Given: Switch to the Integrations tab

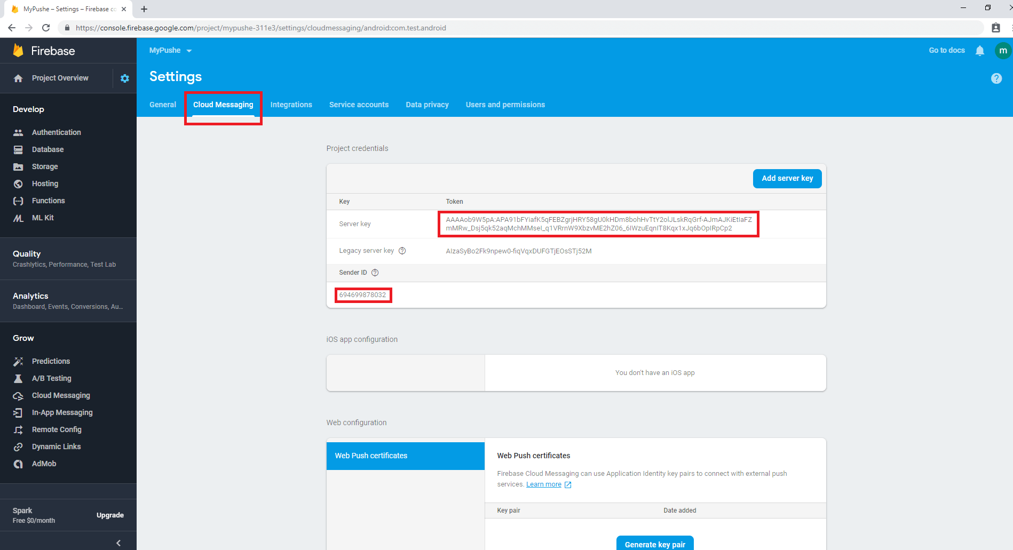Looking at the screenshot, I should point(291,105).
